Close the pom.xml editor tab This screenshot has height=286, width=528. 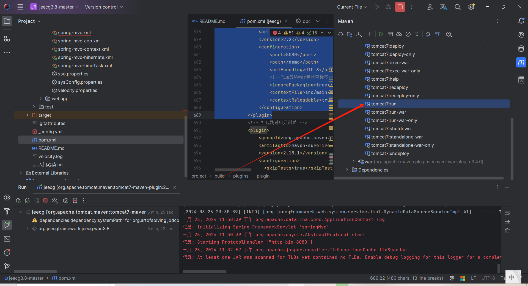286,21
